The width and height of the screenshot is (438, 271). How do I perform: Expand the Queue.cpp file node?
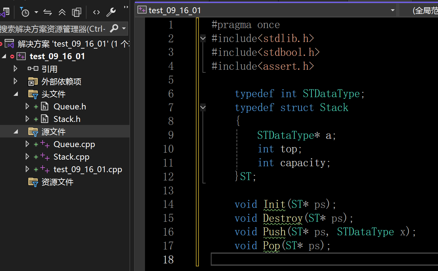(27, 144)
